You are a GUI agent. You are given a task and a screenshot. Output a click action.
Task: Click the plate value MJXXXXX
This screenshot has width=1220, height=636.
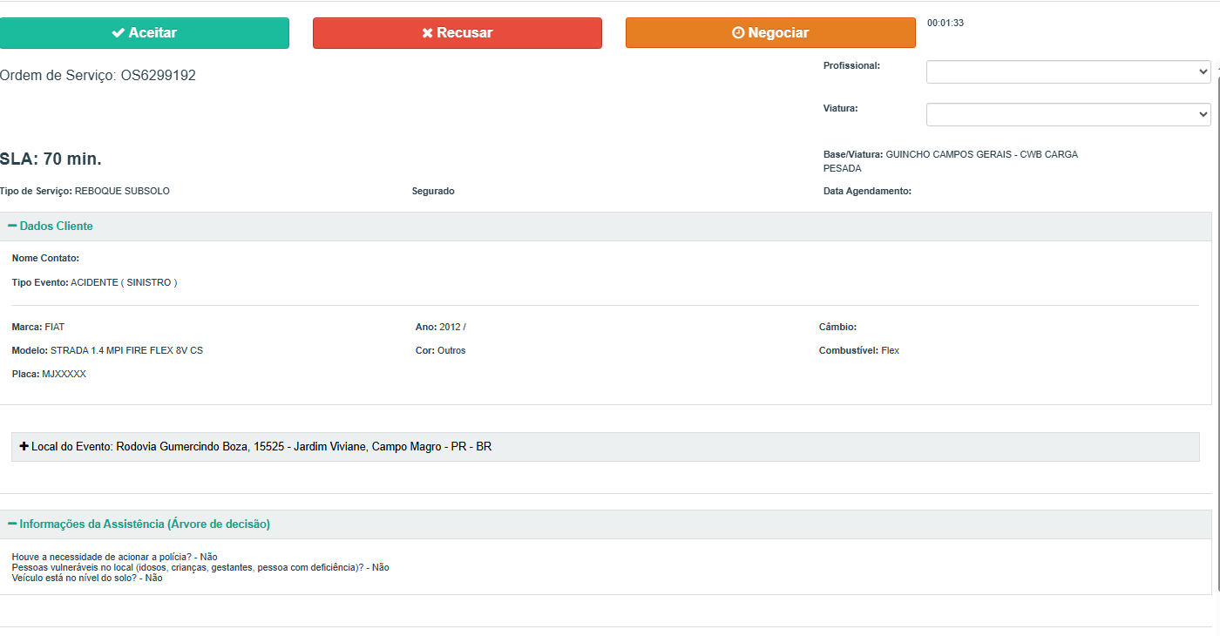(64, 375)
